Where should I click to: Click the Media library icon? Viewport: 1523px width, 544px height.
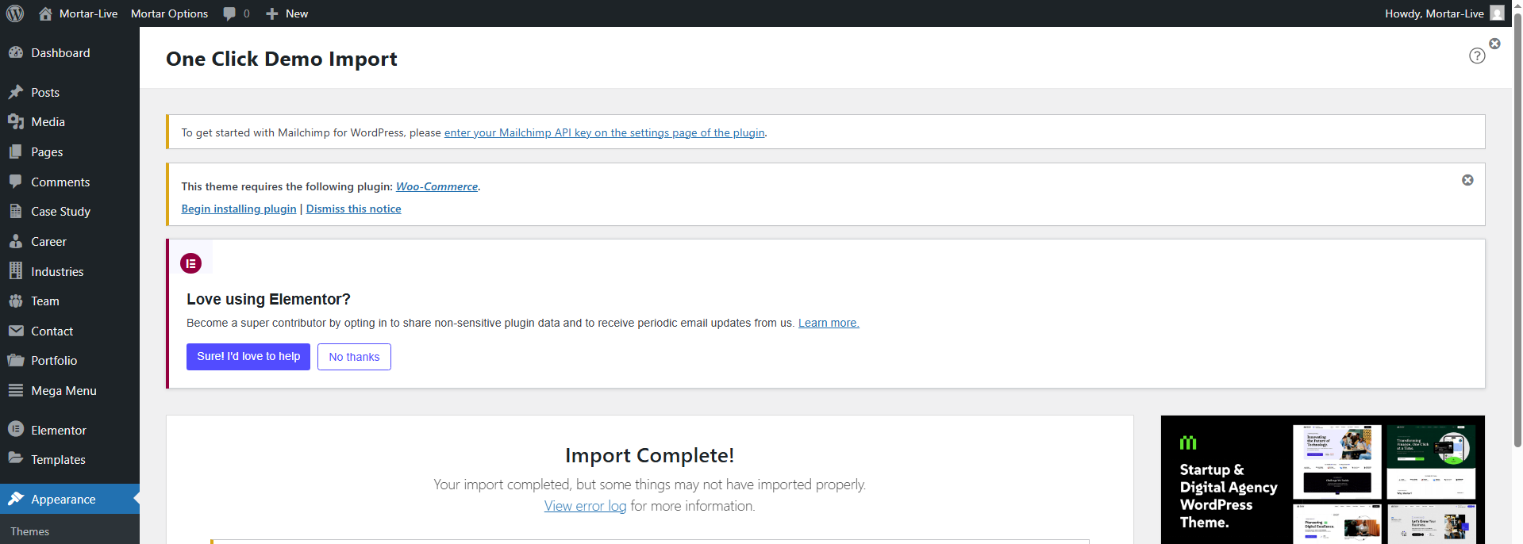point(16,121)
